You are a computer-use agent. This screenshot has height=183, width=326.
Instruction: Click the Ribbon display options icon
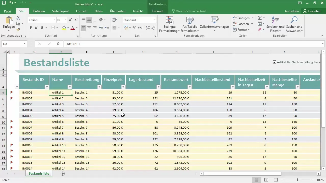point(300,3)
